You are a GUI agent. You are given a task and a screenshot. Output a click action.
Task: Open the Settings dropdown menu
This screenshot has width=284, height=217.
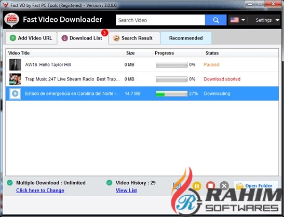click(x=267, y=20)
